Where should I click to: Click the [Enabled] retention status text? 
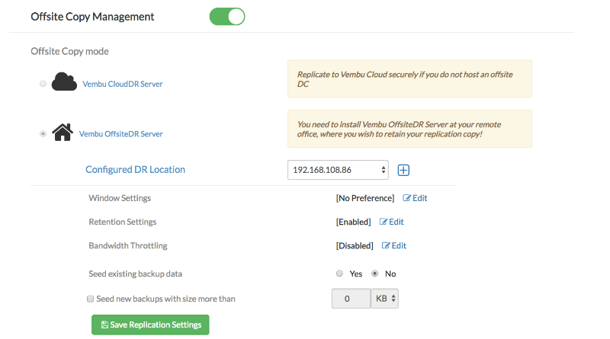354,222
